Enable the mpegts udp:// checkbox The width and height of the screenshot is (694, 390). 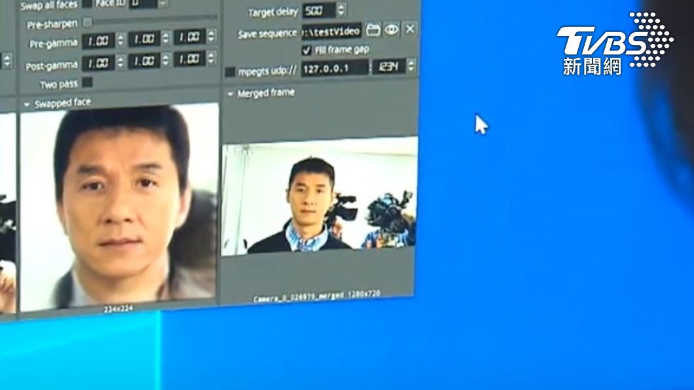pyautogui.click(x=230, y=71)
